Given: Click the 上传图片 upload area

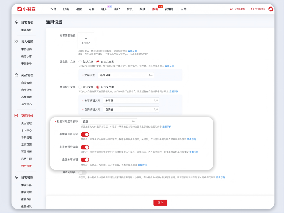Looking at the screenshot, I should point(86,40).
